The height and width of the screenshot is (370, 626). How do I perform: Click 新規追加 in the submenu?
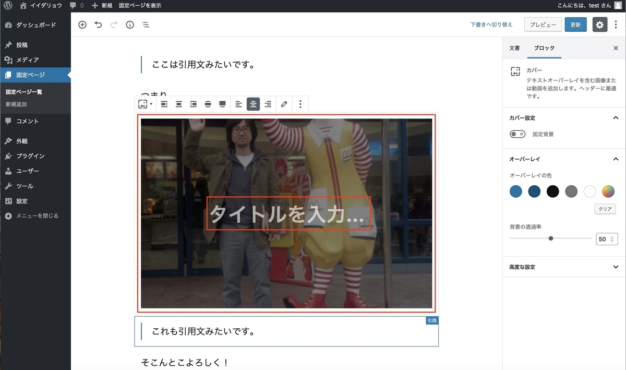[16, 104]
